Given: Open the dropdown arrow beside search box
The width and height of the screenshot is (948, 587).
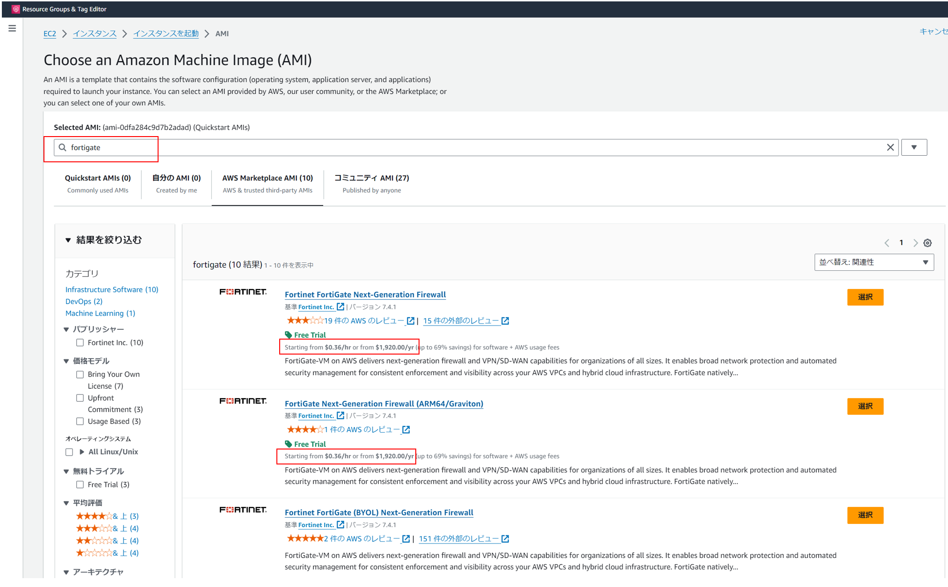Looking at the screenshot, I should coord(914,147).
